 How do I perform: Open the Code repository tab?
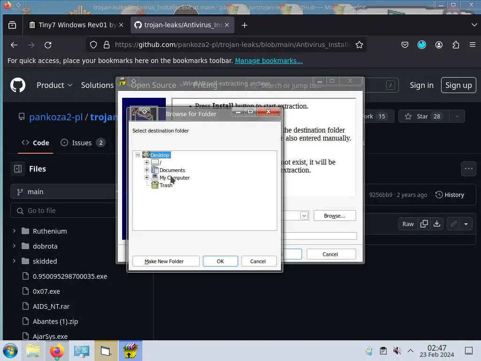point(35,143)
